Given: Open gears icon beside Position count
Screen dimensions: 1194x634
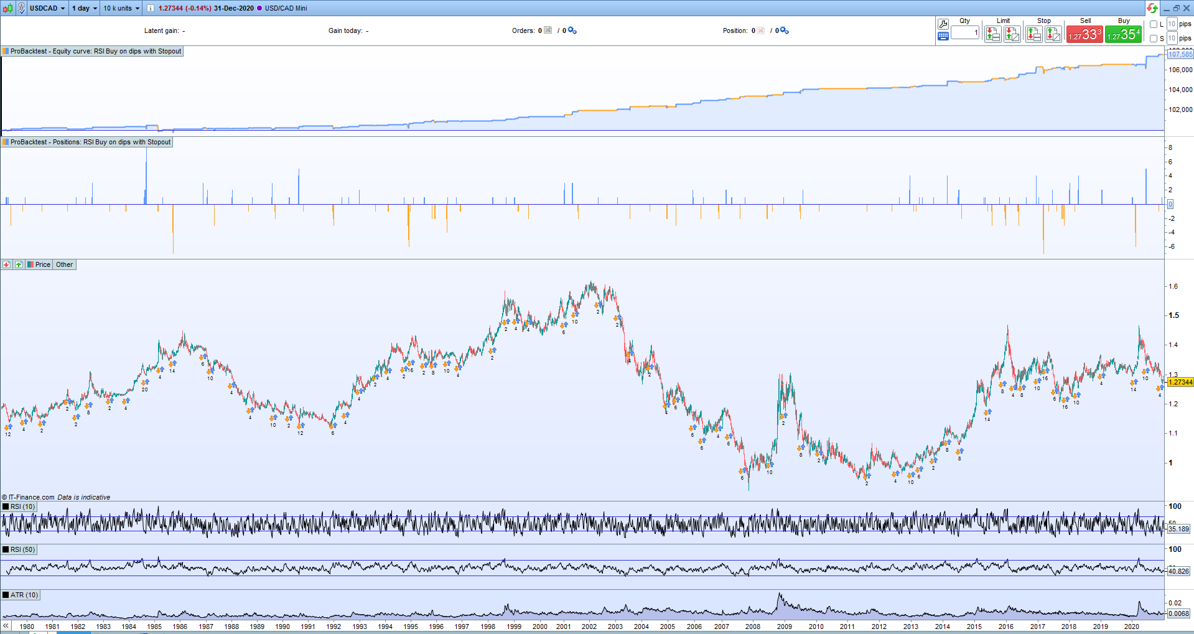Looking at the screenshot, I should point(785,30).
